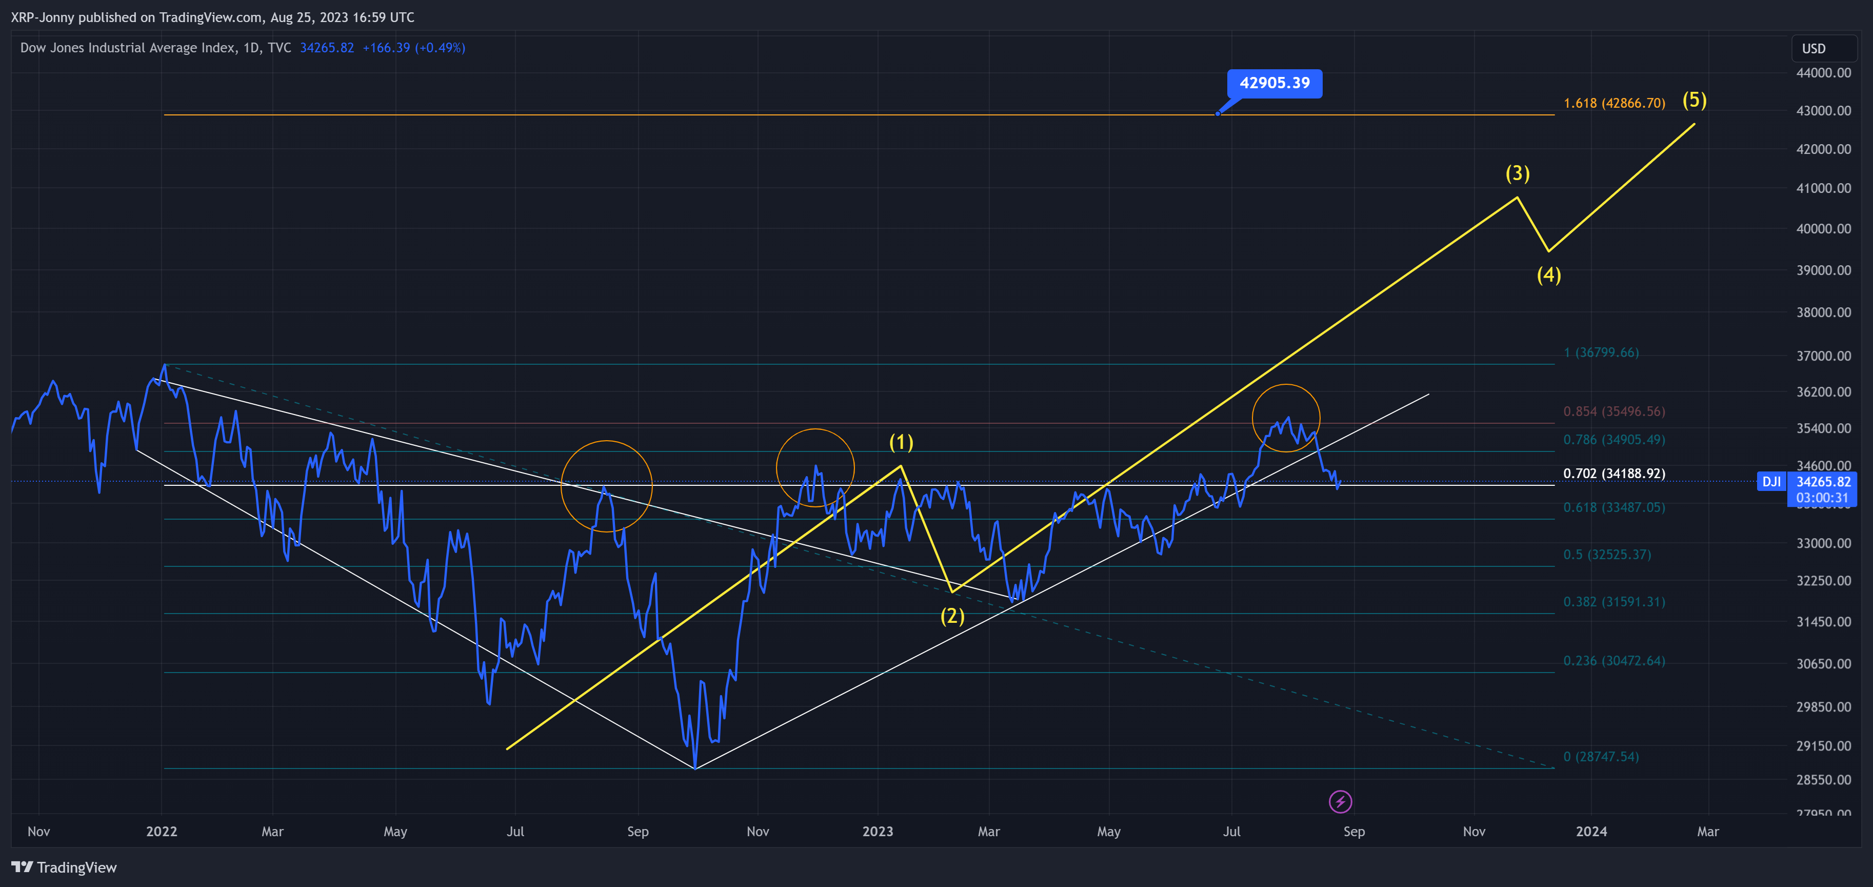The height and width of the screenshot is (887, 1873).
Task: Click the 0.382 (31591.31) Fibonacci label
Action: [x=1614, y=602]
